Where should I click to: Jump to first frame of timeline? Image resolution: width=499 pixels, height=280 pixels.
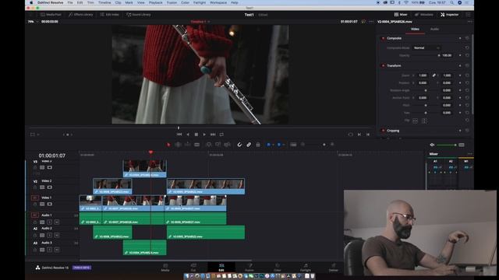pyautogui.click(x=179, y=135)
